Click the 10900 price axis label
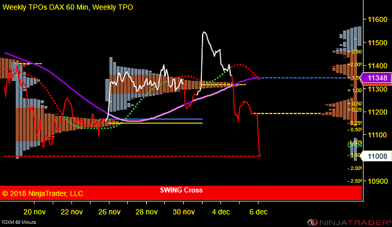The width and height of the screenshot is (392, 227). (x=378, y=181)
